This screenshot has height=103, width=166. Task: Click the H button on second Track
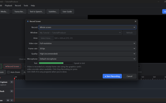(12, 91)
